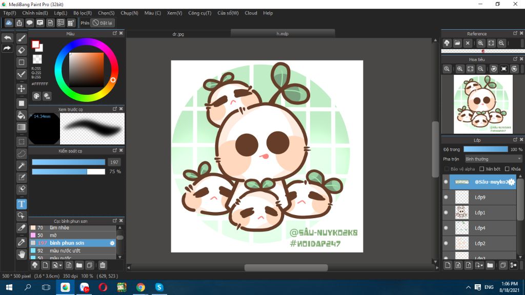The width and height of the screenshot is (525, 295).
Task: Click the Redo arrow
Action: tap(7, 49)
